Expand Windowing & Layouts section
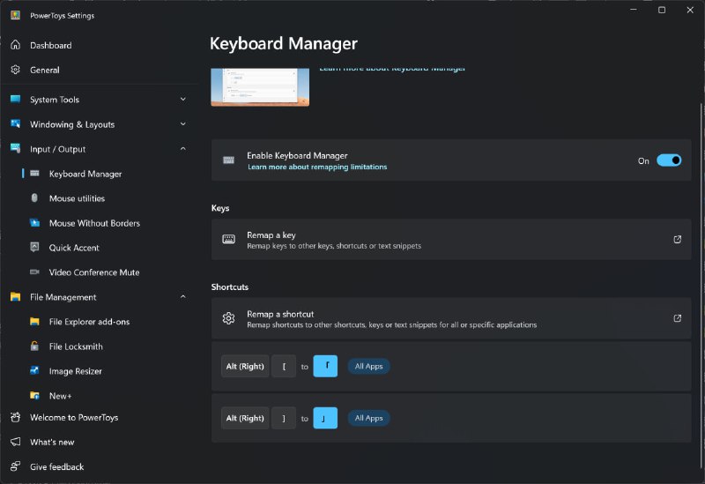This screenshot has height=484, width=705. point(183,124)
